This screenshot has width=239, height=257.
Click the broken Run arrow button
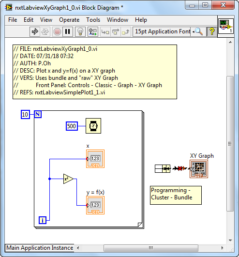35,31
